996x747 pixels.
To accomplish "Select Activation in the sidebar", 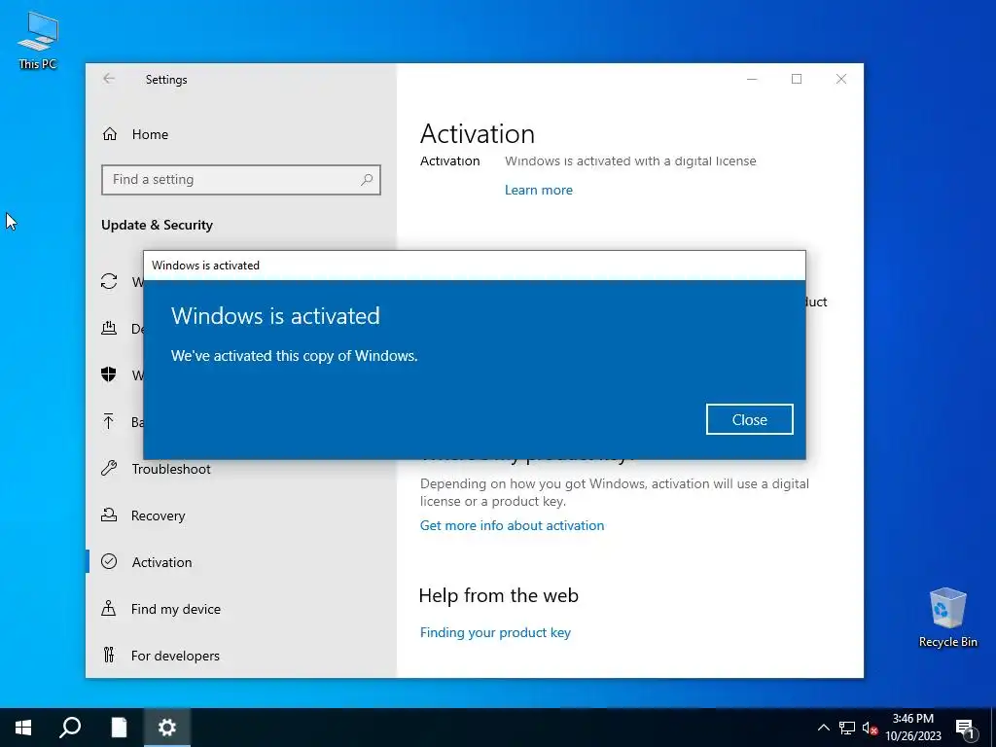I will pyautogui.click(x=161, y=562).
